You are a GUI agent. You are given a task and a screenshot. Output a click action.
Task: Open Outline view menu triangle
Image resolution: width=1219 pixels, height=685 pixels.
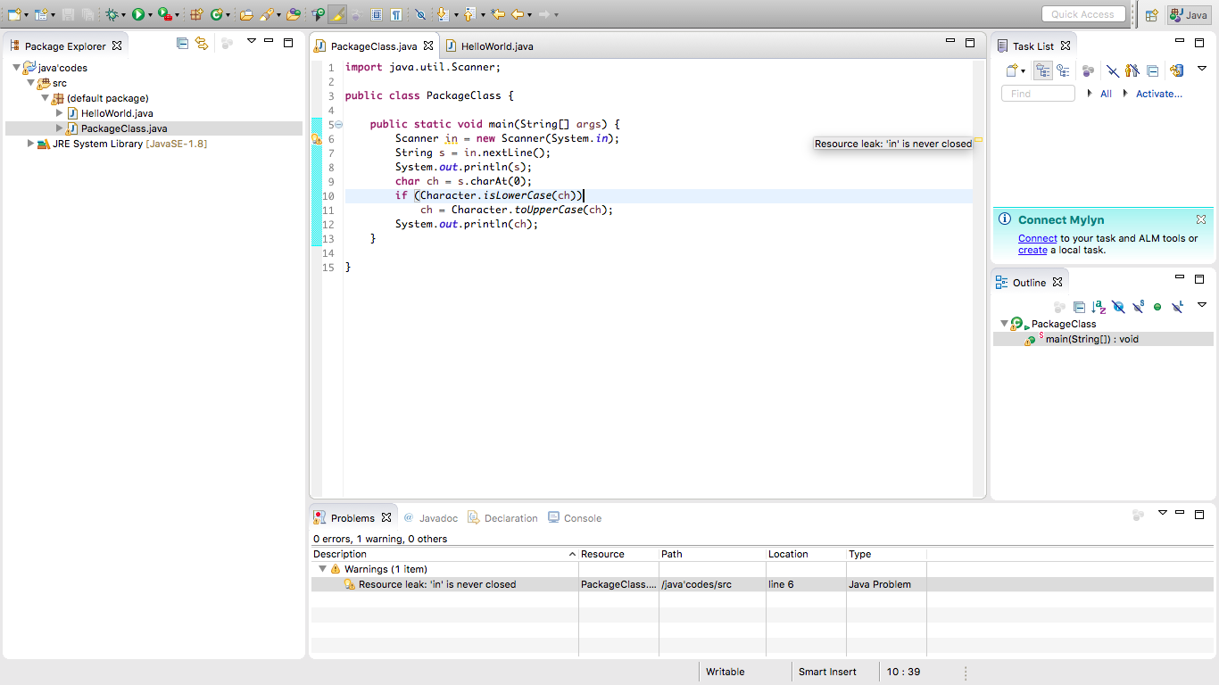pos(1202,305)
